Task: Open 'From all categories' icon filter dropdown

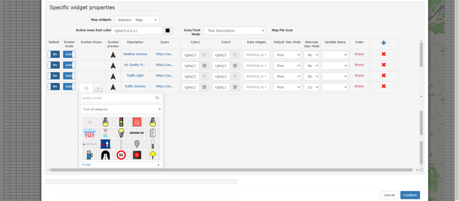Action: 121,109
